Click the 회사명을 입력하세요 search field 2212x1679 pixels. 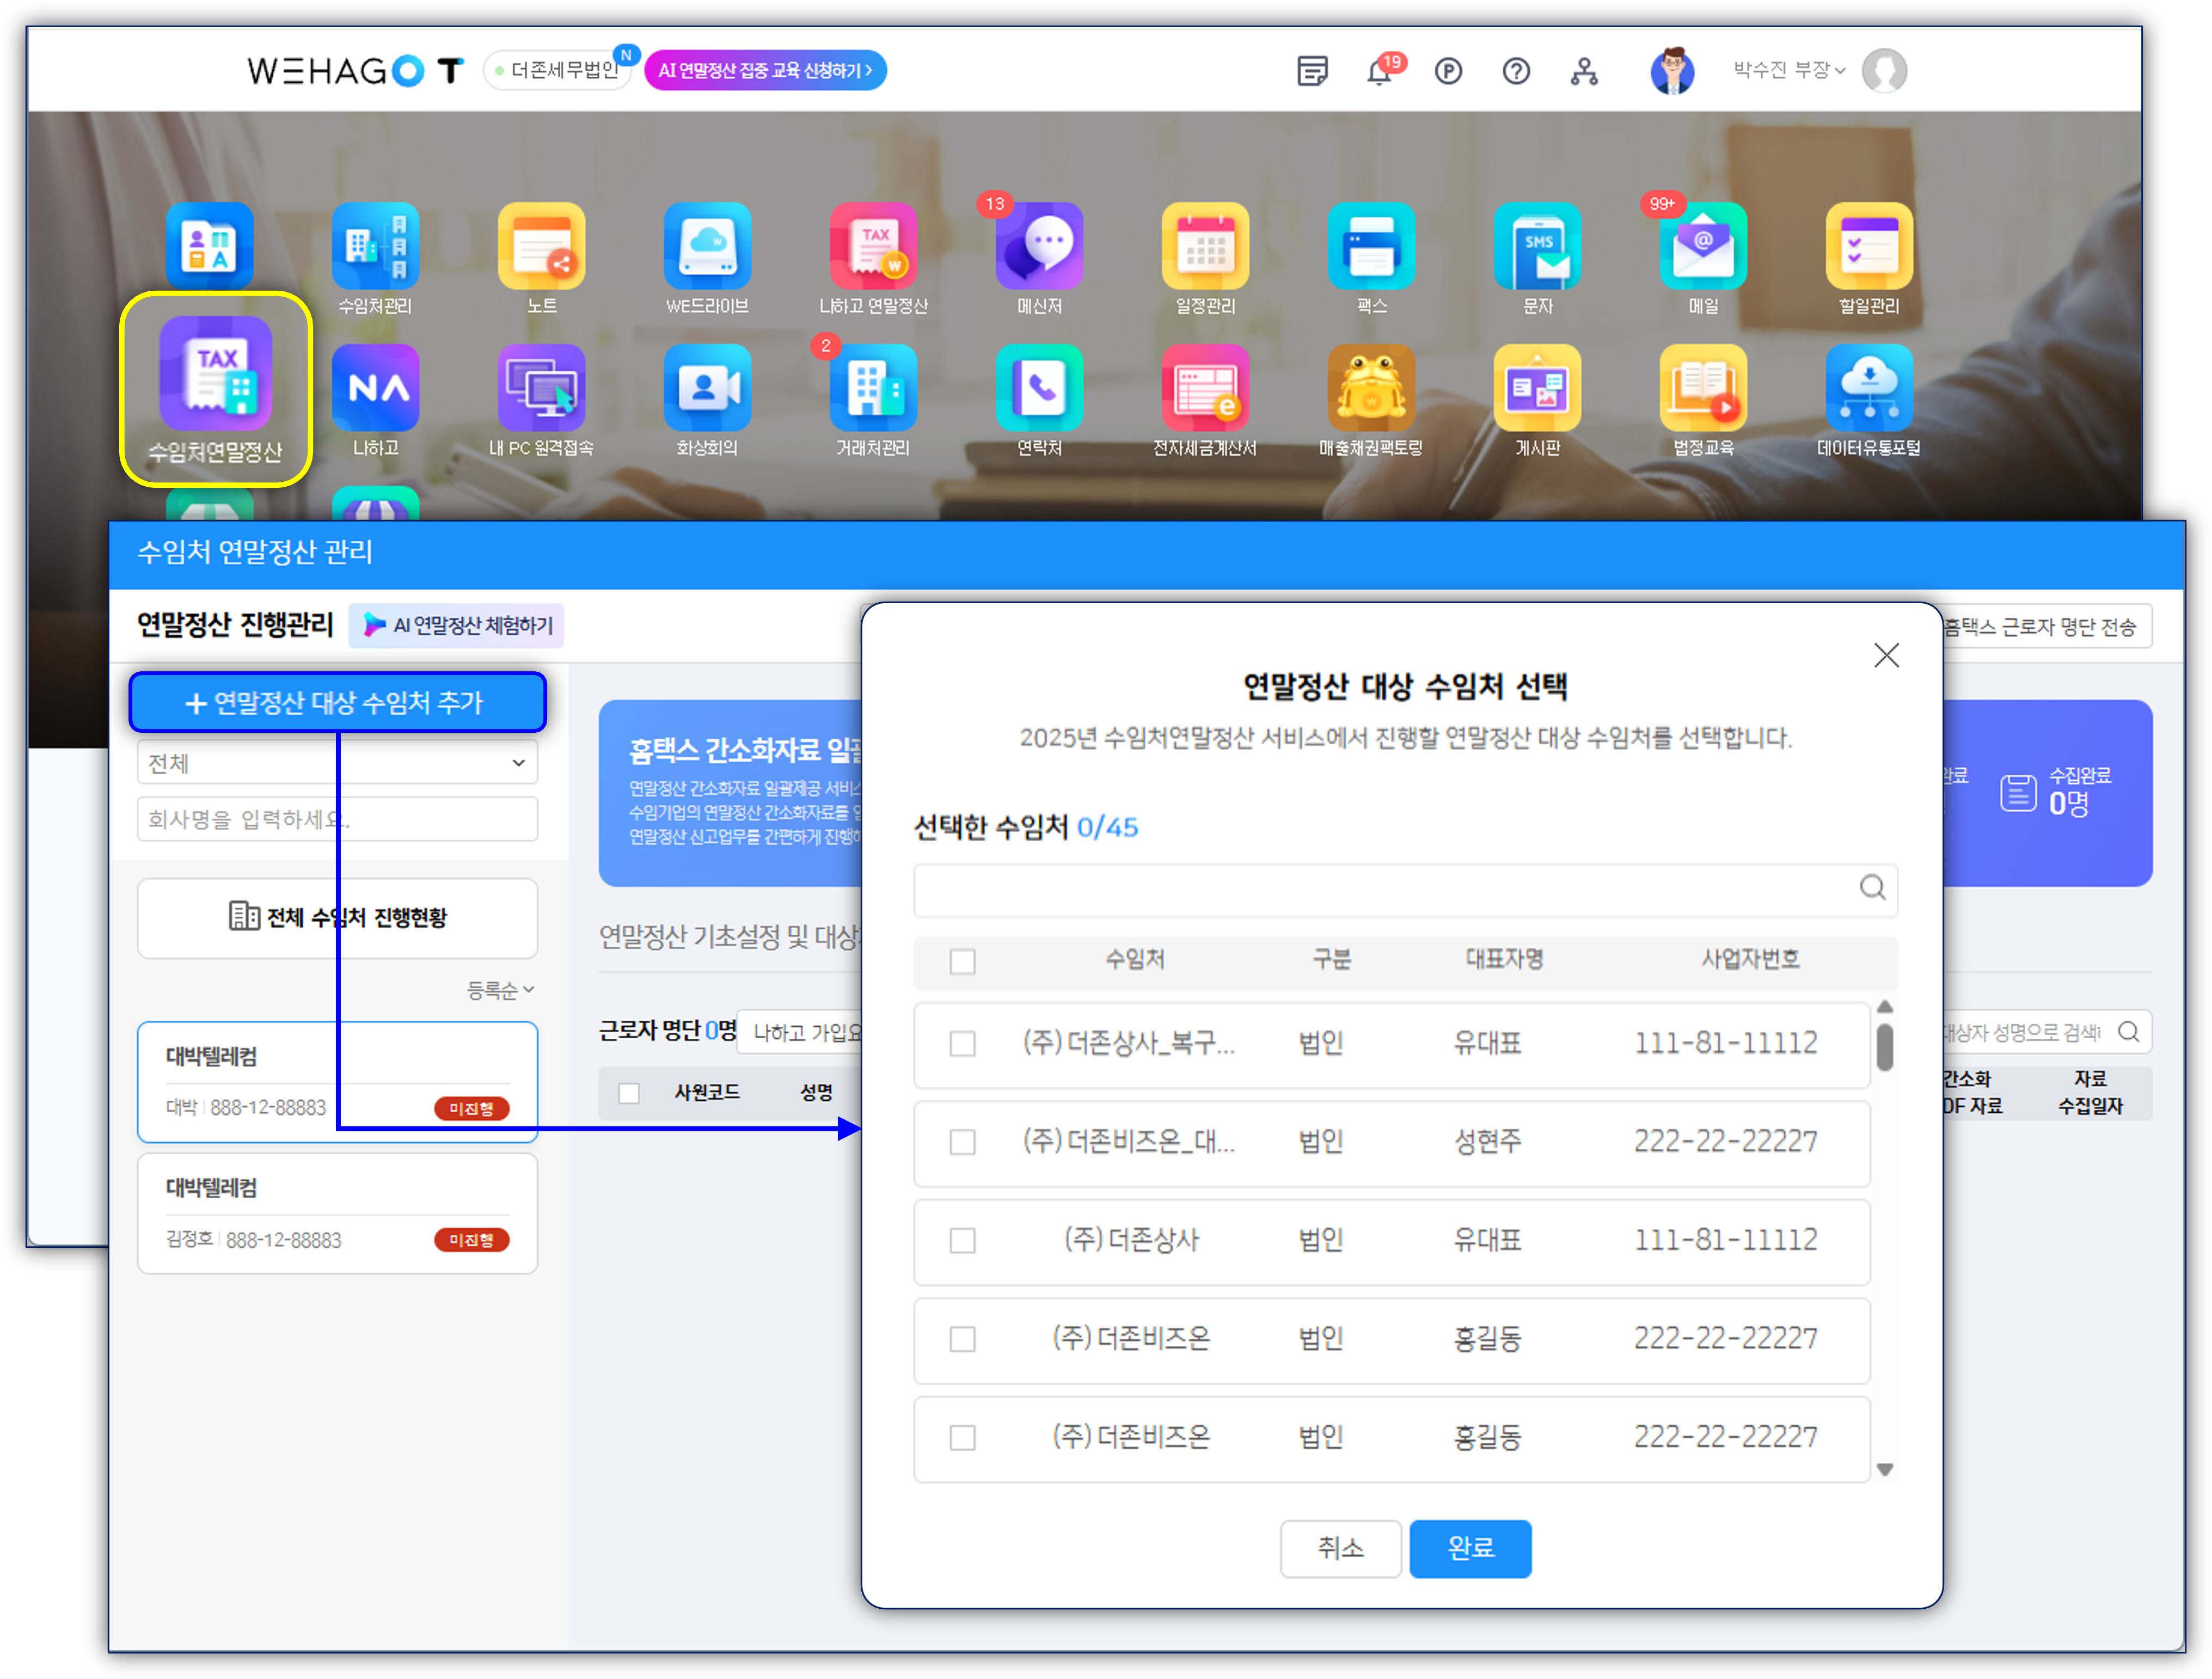(x=337, y=819)
